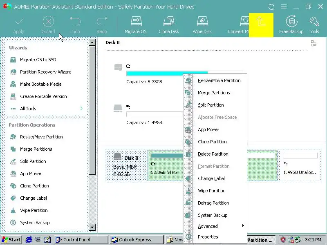The width and height of the screenshot is (327, 245).
Task: Choose Resize/Move Partition from context menu
Action: (215, 80)
